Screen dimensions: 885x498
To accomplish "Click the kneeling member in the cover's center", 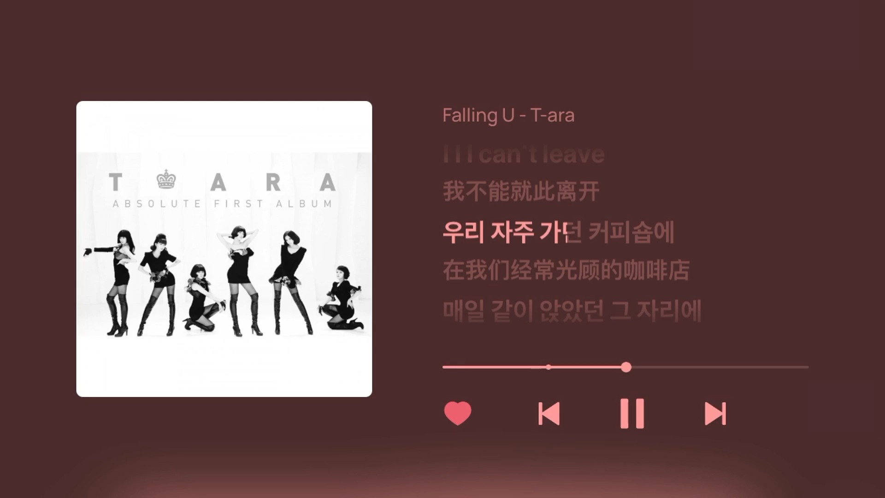I will [201, 297].
